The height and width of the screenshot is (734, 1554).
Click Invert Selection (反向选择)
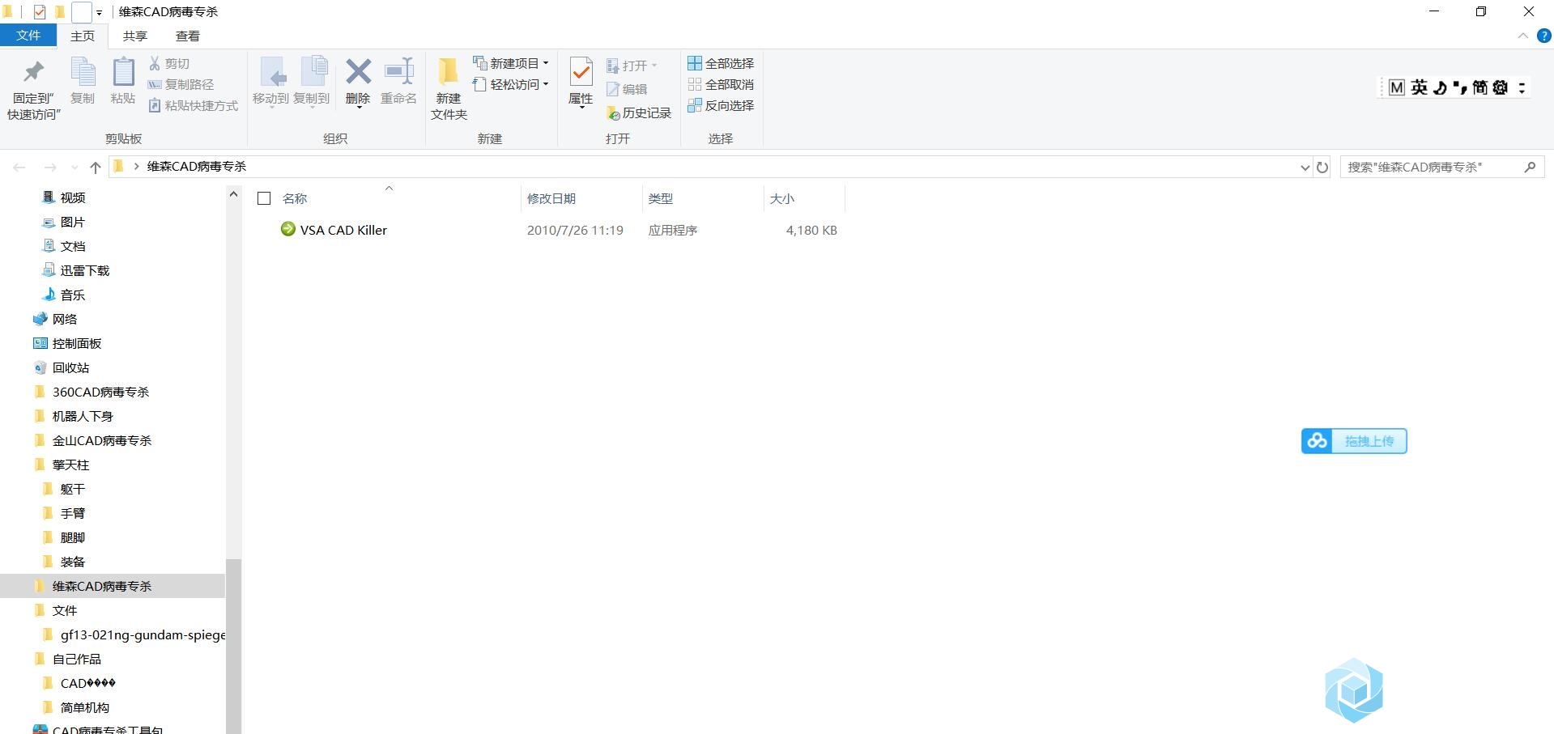pyautogui.click(x=721, y=105)
